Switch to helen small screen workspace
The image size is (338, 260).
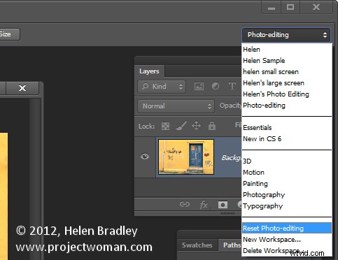[x=287, y=72]
